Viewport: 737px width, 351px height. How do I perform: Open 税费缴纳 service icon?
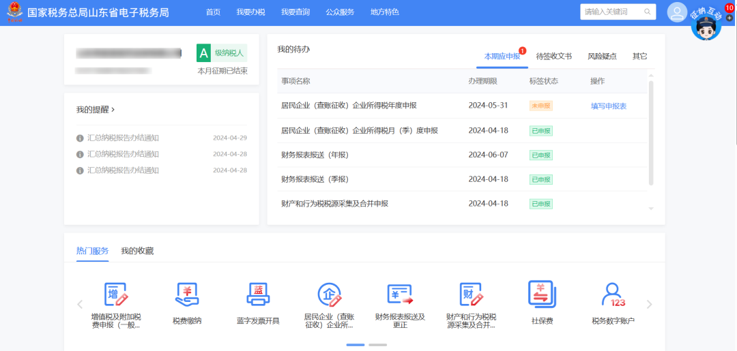(187, 294)
